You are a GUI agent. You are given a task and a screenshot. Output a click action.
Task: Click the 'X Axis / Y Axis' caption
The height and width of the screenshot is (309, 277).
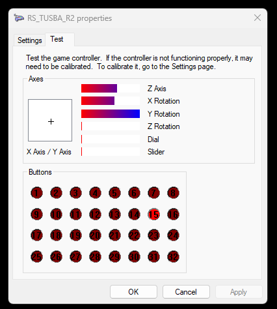click(x=49, y=152)
